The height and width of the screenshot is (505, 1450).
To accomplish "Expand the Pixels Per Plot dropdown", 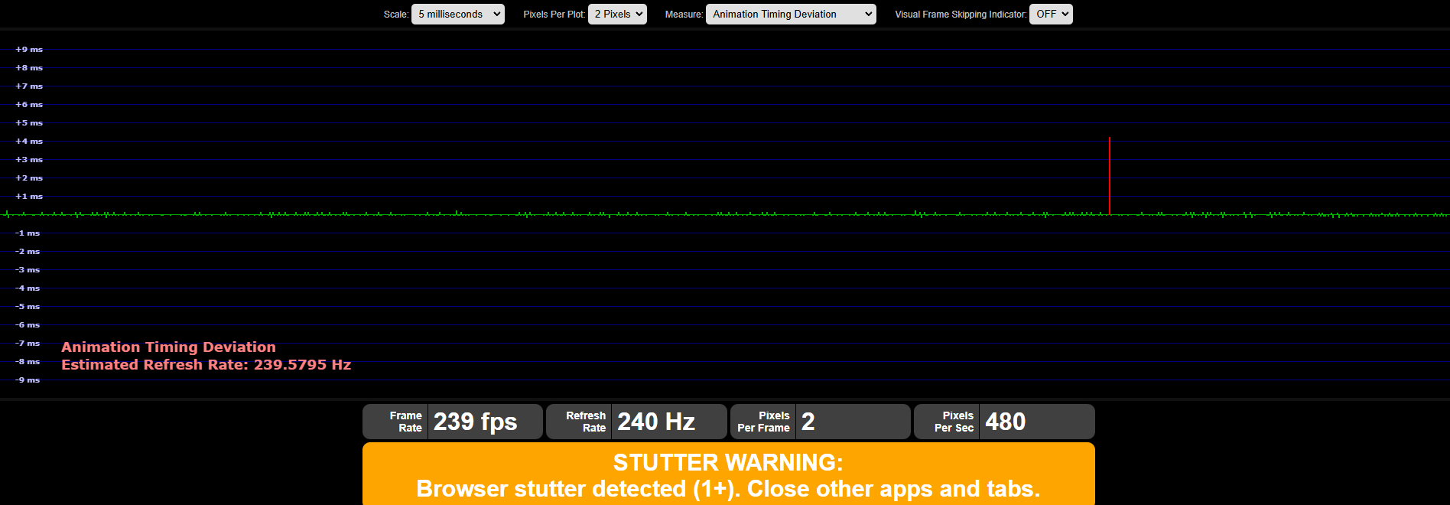I will (x=616, y=15).
